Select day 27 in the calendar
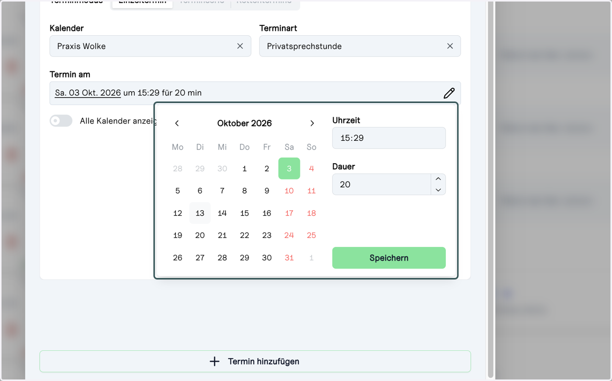 pyautogui.click(x=200, y=258)
